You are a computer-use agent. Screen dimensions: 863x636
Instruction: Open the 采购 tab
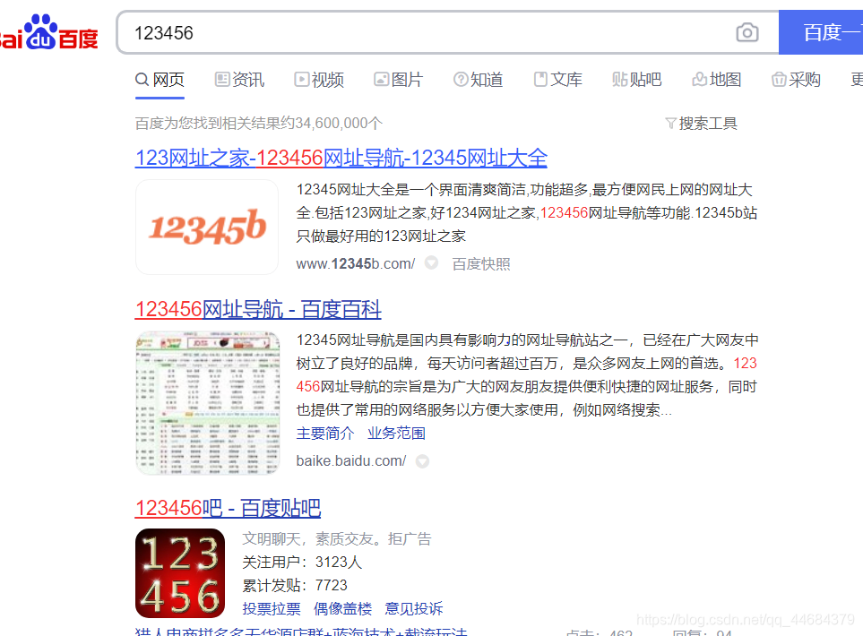click(x=796, y=80)
